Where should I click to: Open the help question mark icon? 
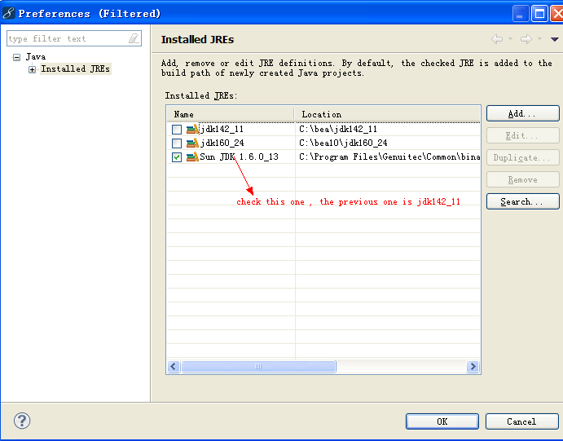pos(22,421)
